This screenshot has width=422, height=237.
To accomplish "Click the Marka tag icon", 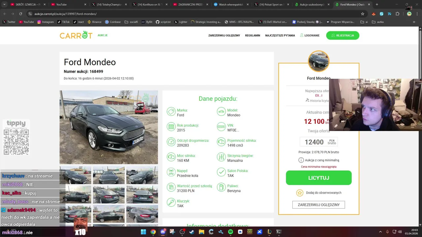I will pos(171,112).
